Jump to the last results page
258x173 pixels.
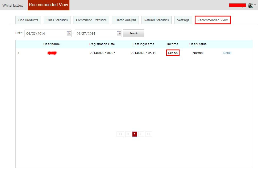coord(149,134)
